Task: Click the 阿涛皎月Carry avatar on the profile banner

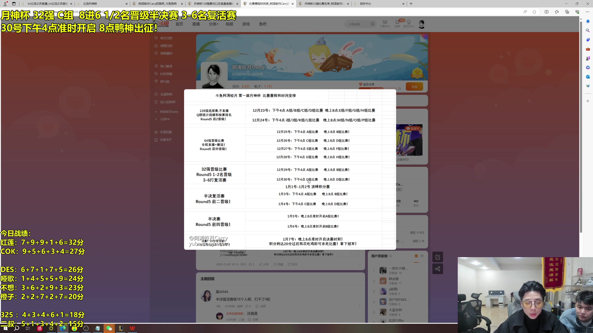Action: 214,76
